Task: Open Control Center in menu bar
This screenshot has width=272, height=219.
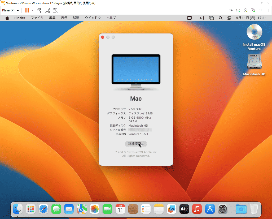Action: (x=229, y=18)
